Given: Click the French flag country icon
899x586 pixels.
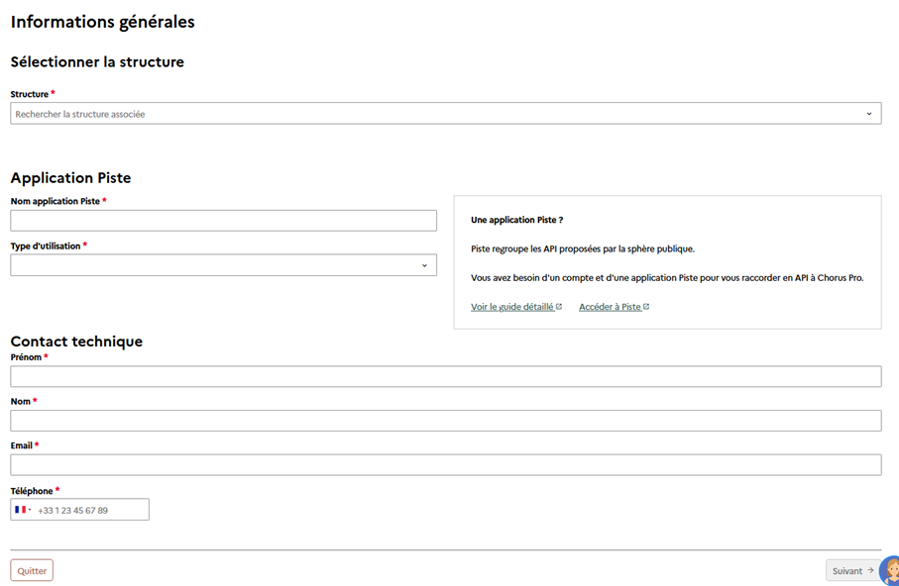Looking at the screenshot, I should tap(20, 510).
